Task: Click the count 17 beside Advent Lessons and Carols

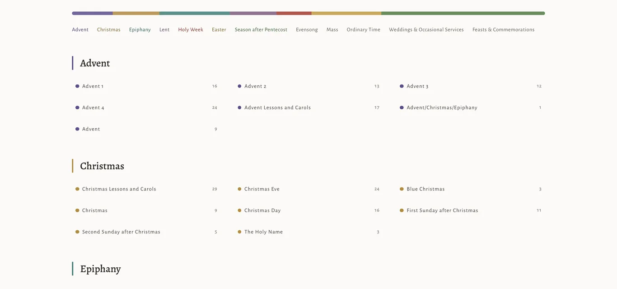Action: tap(377, 107)
